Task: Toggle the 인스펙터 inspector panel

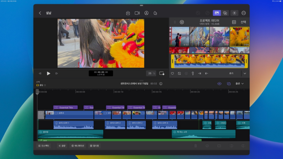Action: point(44,146)
